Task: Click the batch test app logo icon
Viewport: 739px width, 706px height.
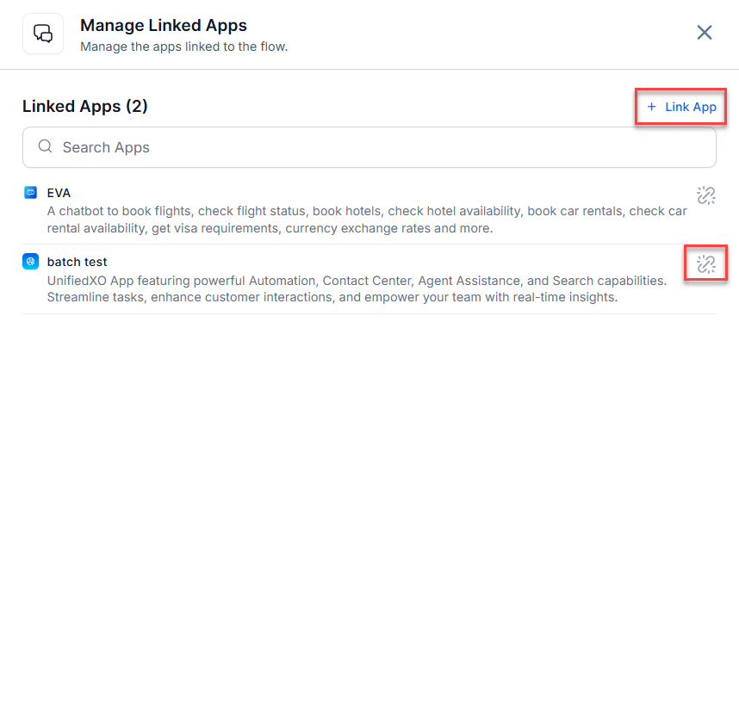Action: (31, 262)
